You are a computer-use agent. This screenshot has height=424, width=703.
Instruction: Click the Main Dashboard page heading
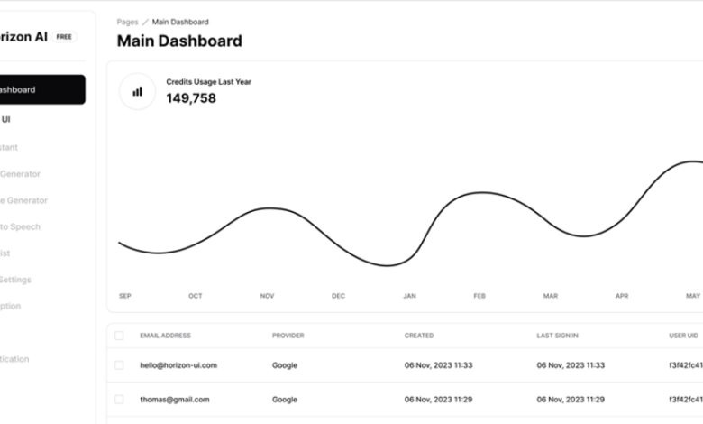179,41
